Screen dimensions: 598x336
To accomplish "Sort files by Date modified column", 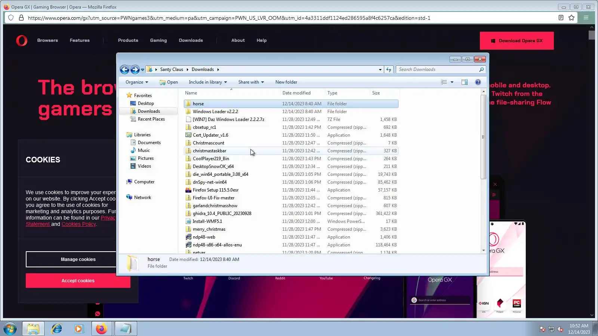I will [x=302, y=93].
